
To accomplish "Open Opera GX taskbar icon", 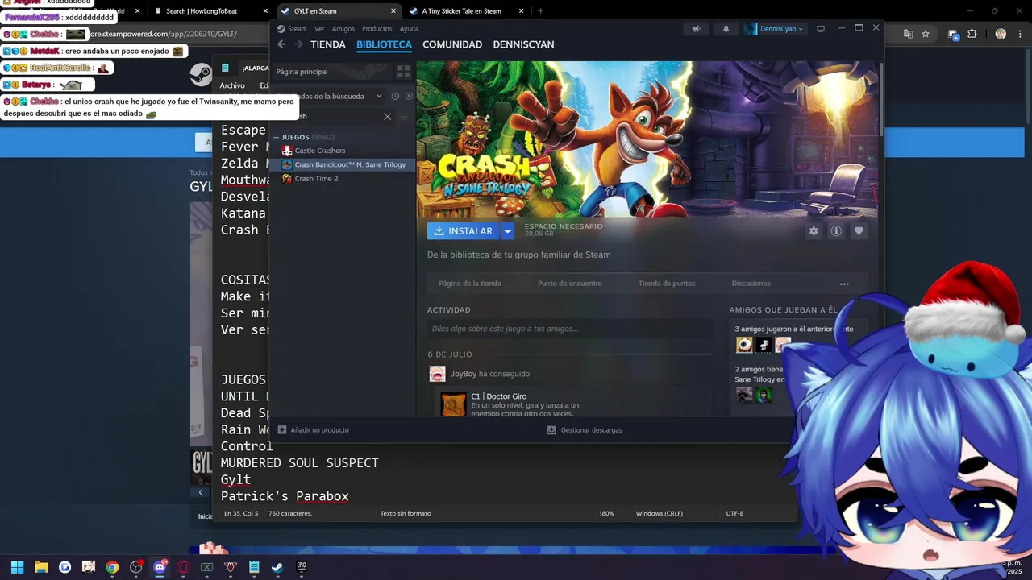I will coord(183,567).
